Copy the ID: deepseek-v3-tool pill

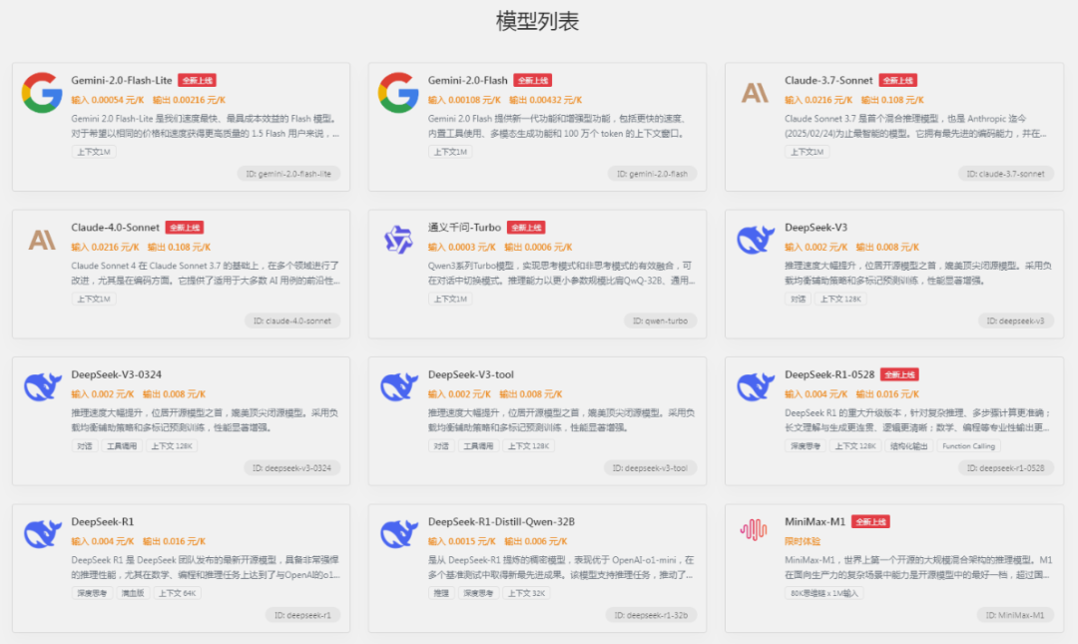[x=651, y=468]
